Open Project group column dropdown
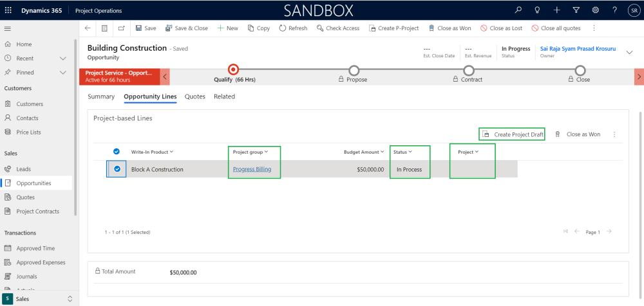The height and width of the screenshot is (306, 644). [250, 152]
